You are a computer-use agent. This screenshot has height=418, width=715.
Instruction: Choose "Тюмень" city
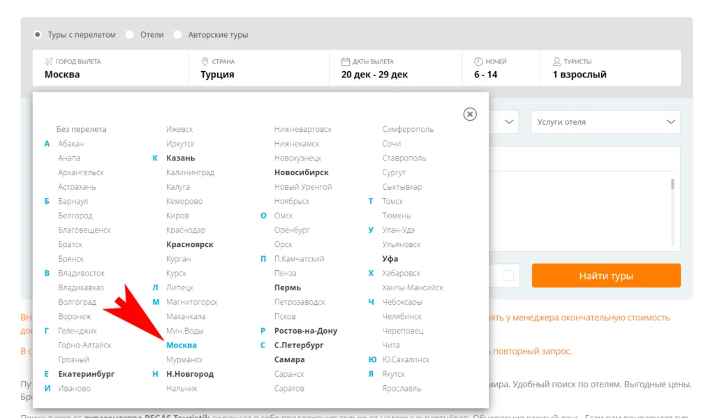coord(397,216)
